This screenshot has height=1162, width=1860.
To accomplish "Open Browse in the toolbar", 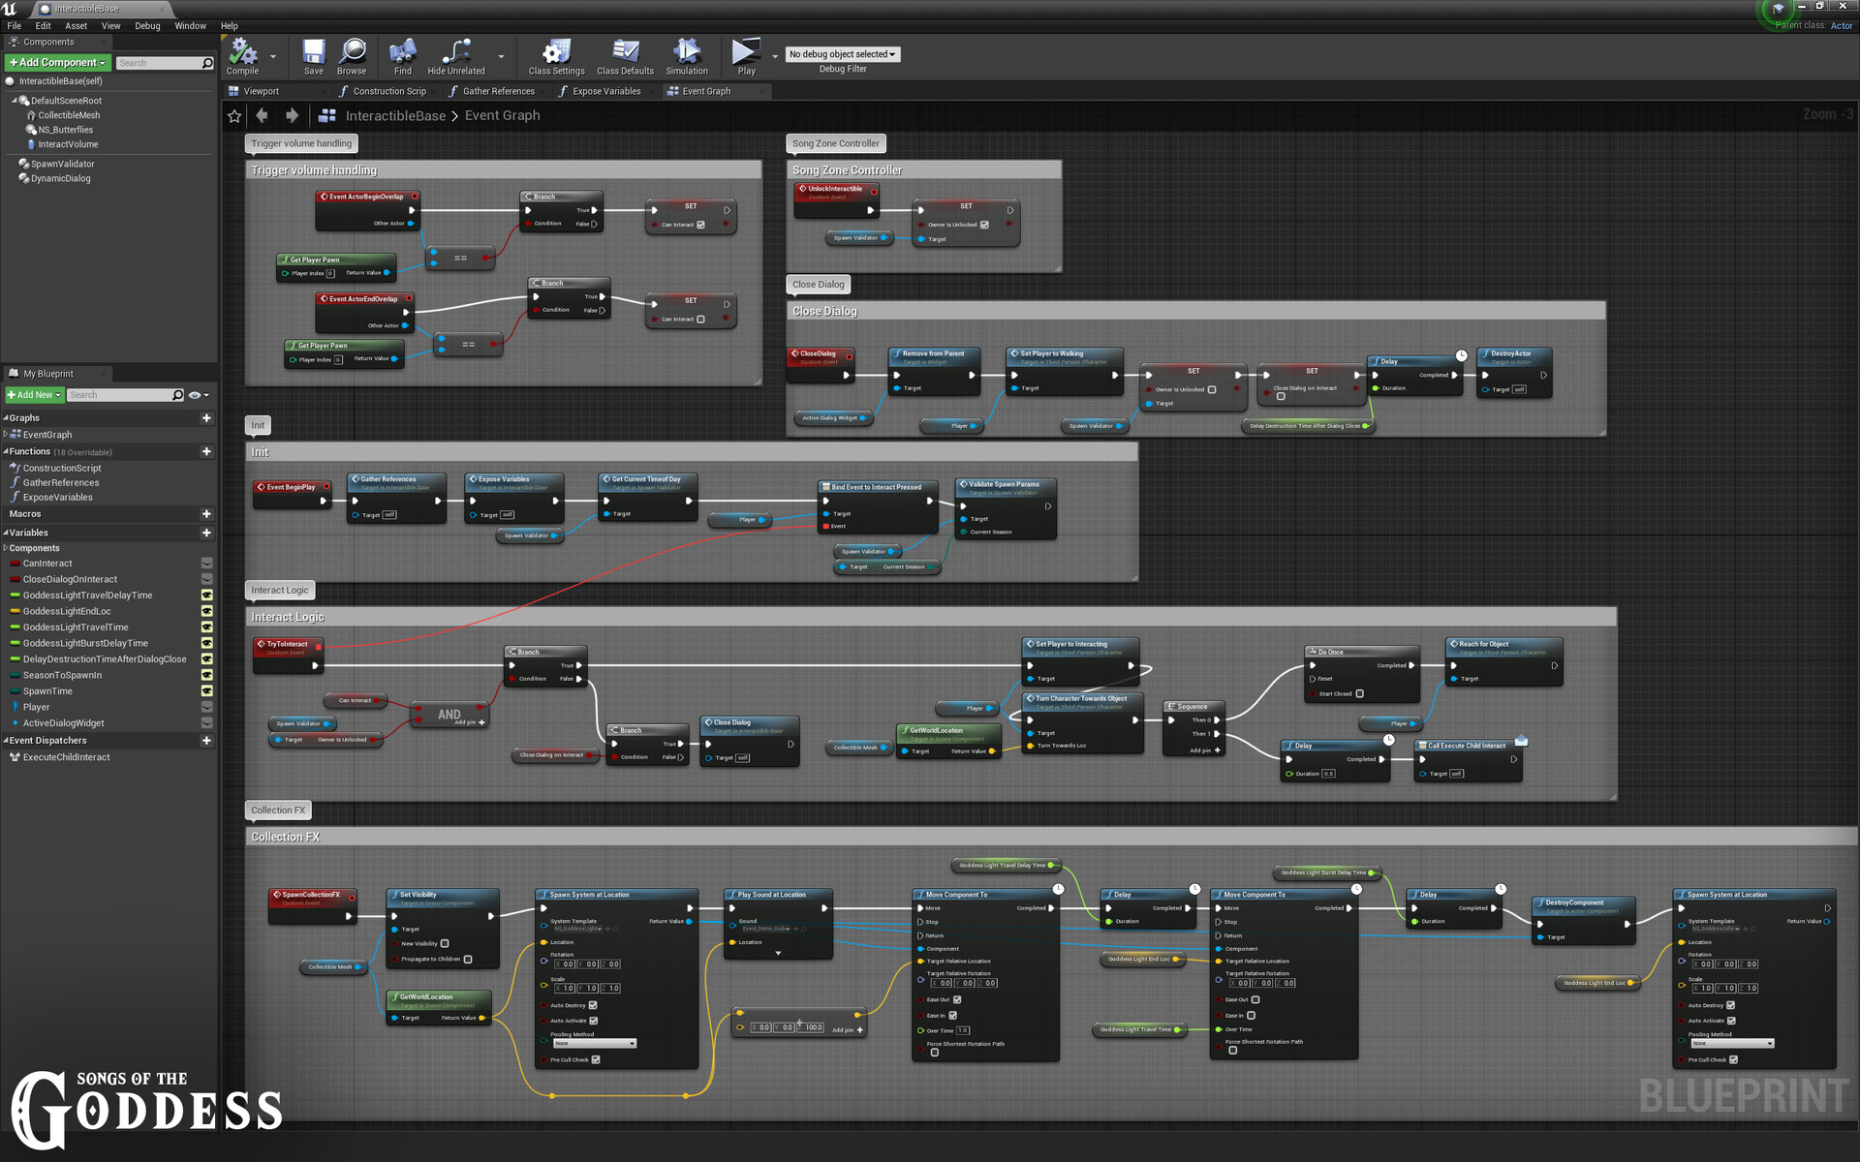I will click(x=352, y=52).
